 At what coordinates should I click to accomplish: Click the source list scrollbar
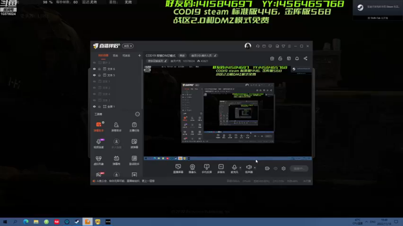[x=142, y=84]
